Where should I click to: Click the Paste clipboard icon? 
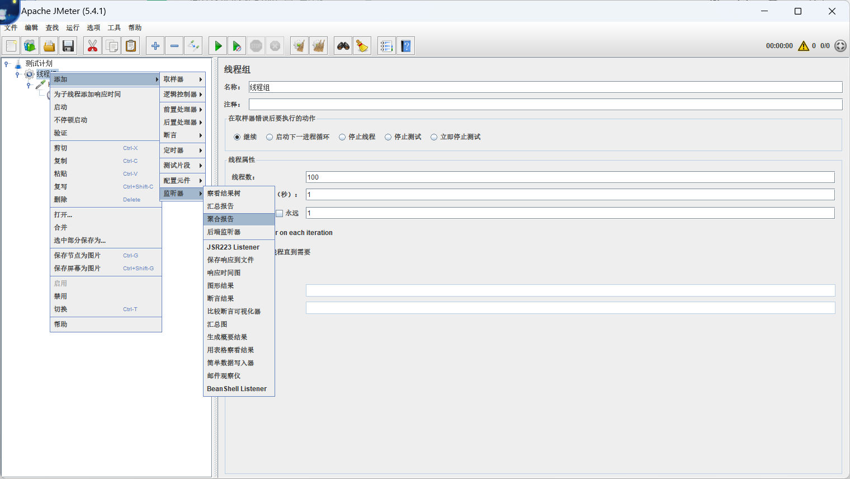pyautogui.click(x=131, y=46)
